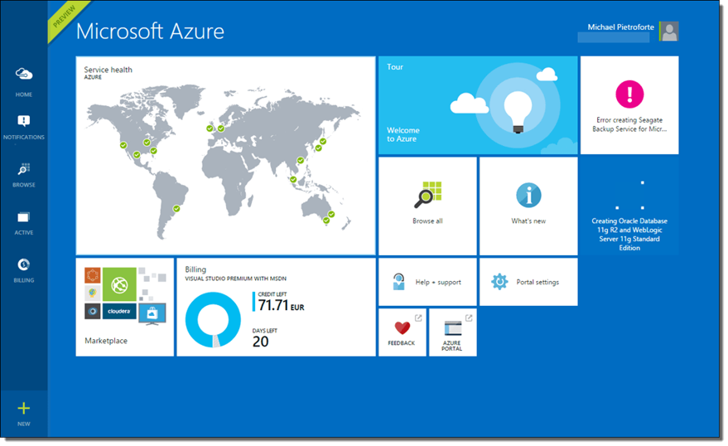728x446 pixels.
Task: Open the Portal settings tile
Action: (528, 282)
